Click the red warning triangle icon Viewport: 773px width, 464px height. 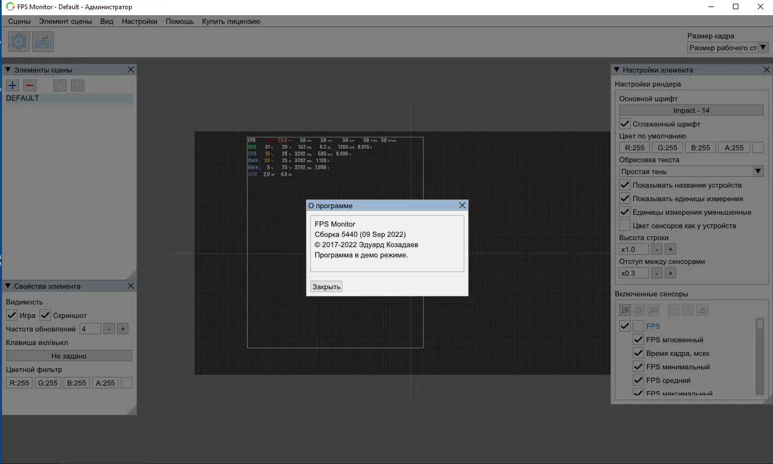click(702, 310)
